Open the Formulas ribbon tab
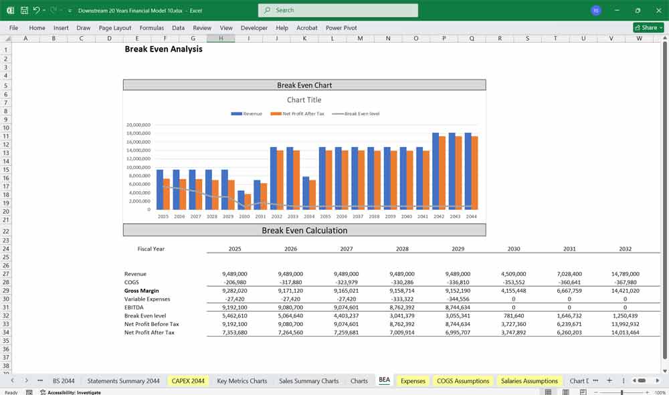This screenshot has width=669, height=395. (152, 28)
